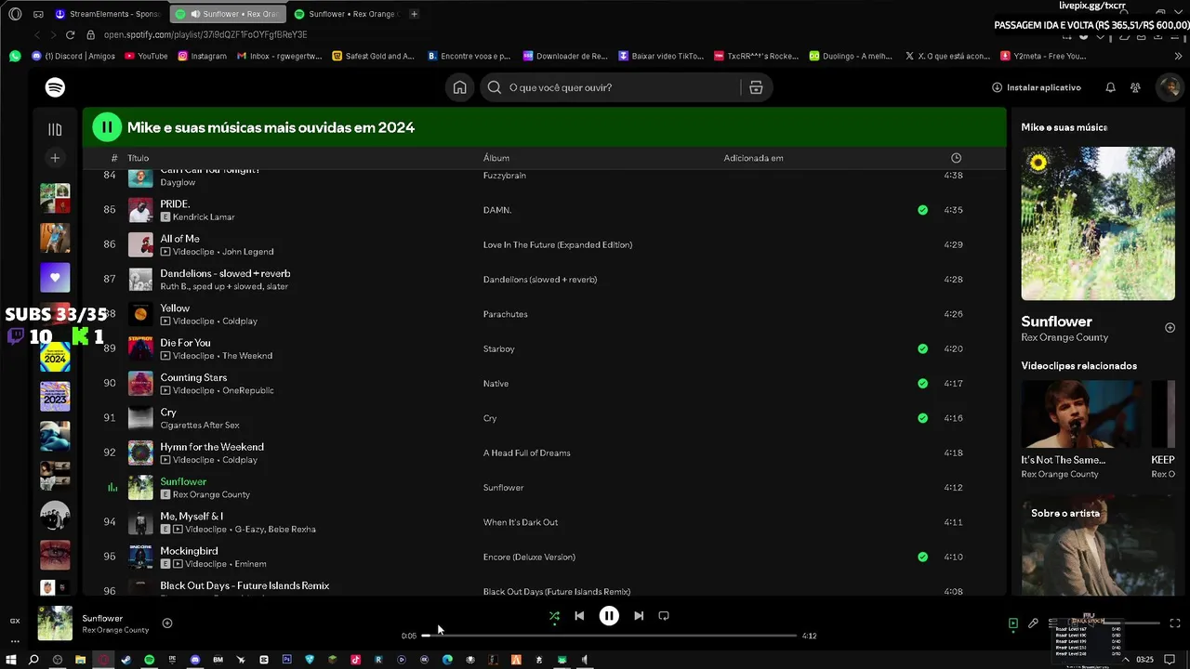Switch to third Sunflower Rex Orange tab
This screenshot has width=1190, height=669.
(x=346, y=14)
